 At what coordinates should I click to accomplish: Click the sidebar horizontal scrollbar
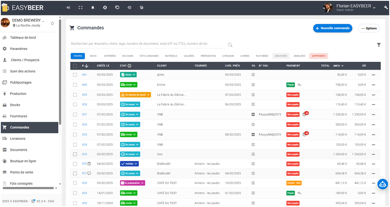[28, 188]
